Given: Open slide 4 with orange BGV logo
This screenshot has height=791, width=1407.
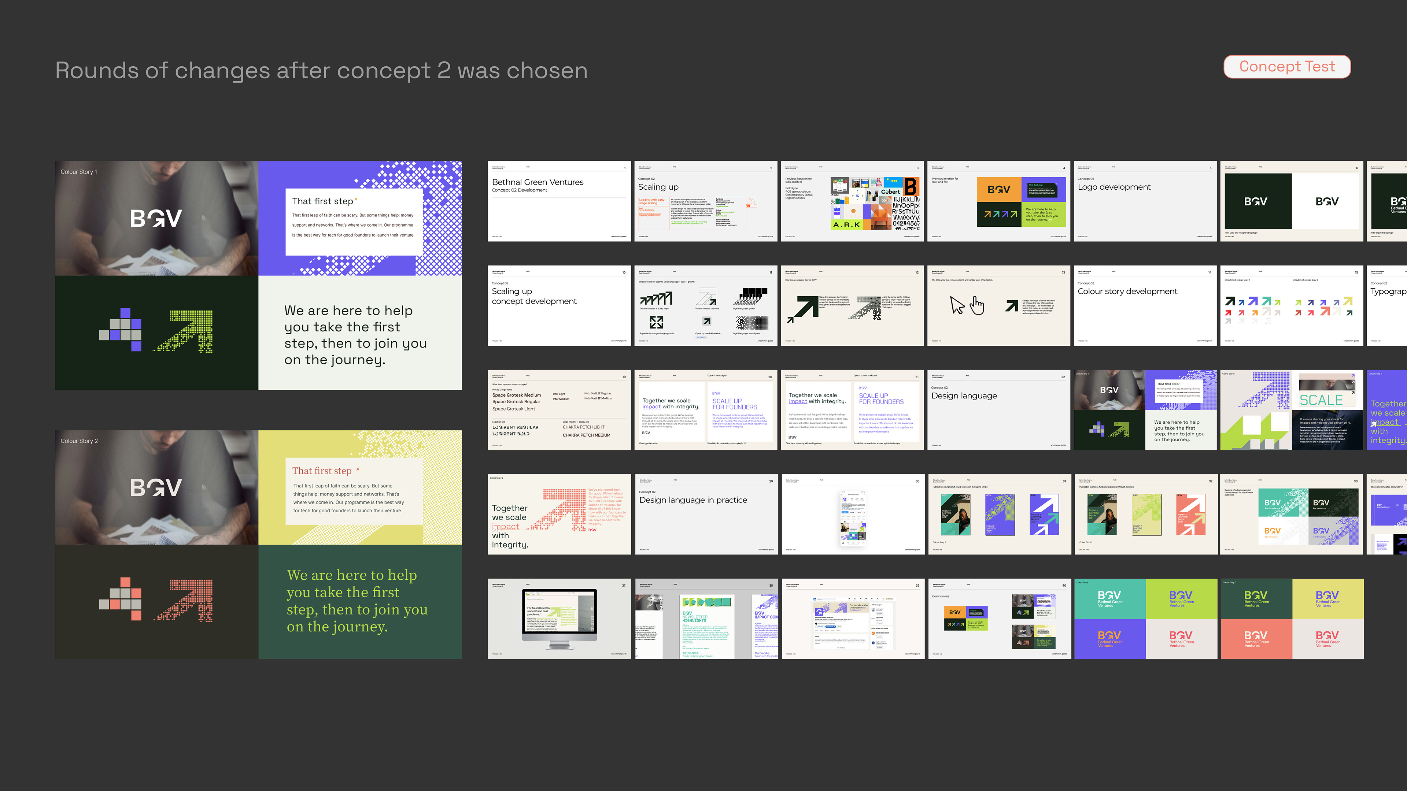Looking at the screenshot, I should [998, 201].
